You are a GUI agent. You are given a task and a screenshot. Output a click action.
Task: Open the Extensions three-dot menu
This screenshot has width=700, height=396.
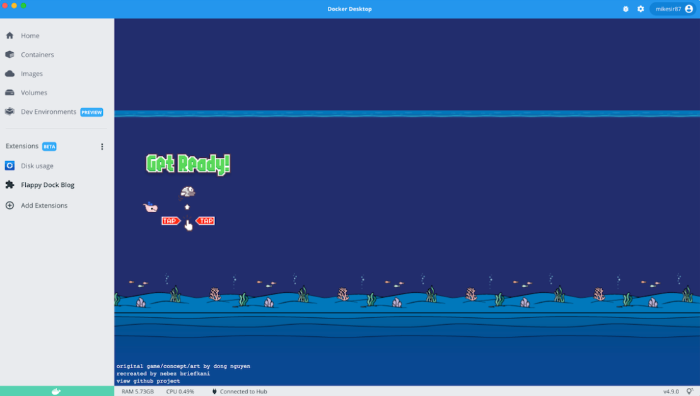[102, 147]
